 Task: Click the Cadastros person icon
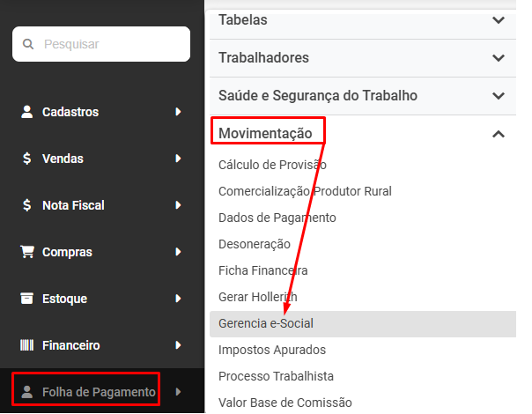(26, 112)
